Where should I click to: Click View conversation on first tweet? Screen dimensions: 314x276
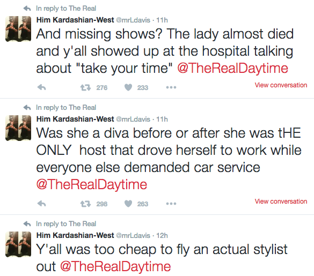[x=281, y=85]
